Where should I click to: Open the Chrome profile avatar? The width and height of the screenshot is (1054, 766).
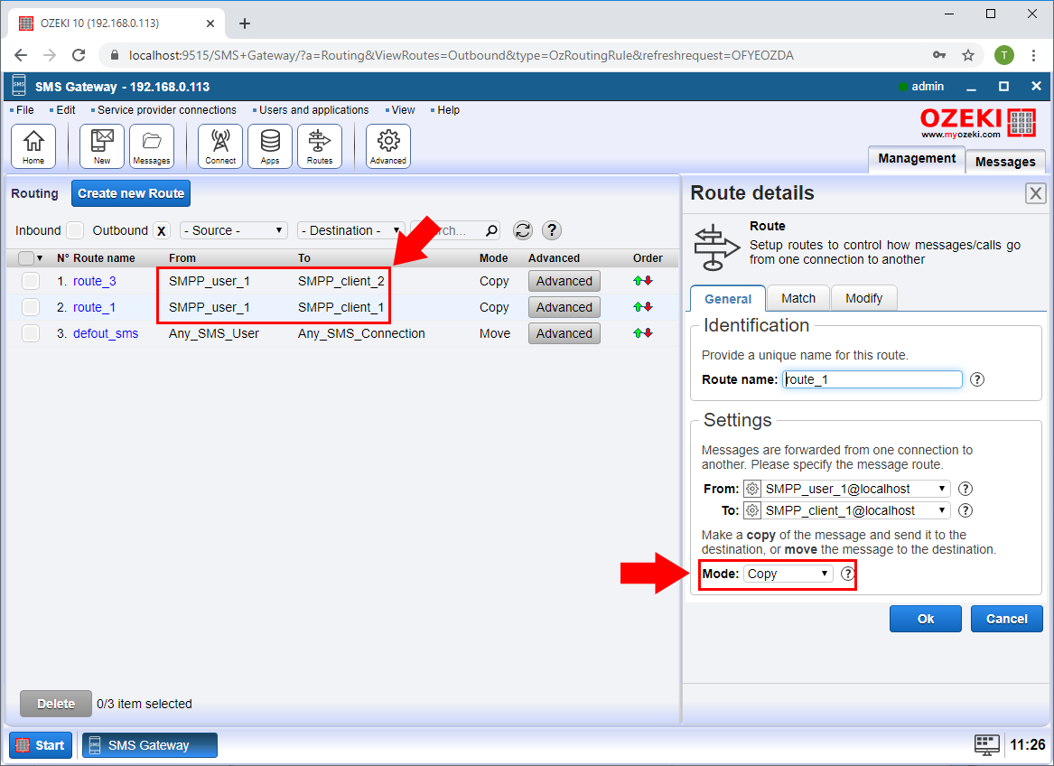(x=1004, y=55)
